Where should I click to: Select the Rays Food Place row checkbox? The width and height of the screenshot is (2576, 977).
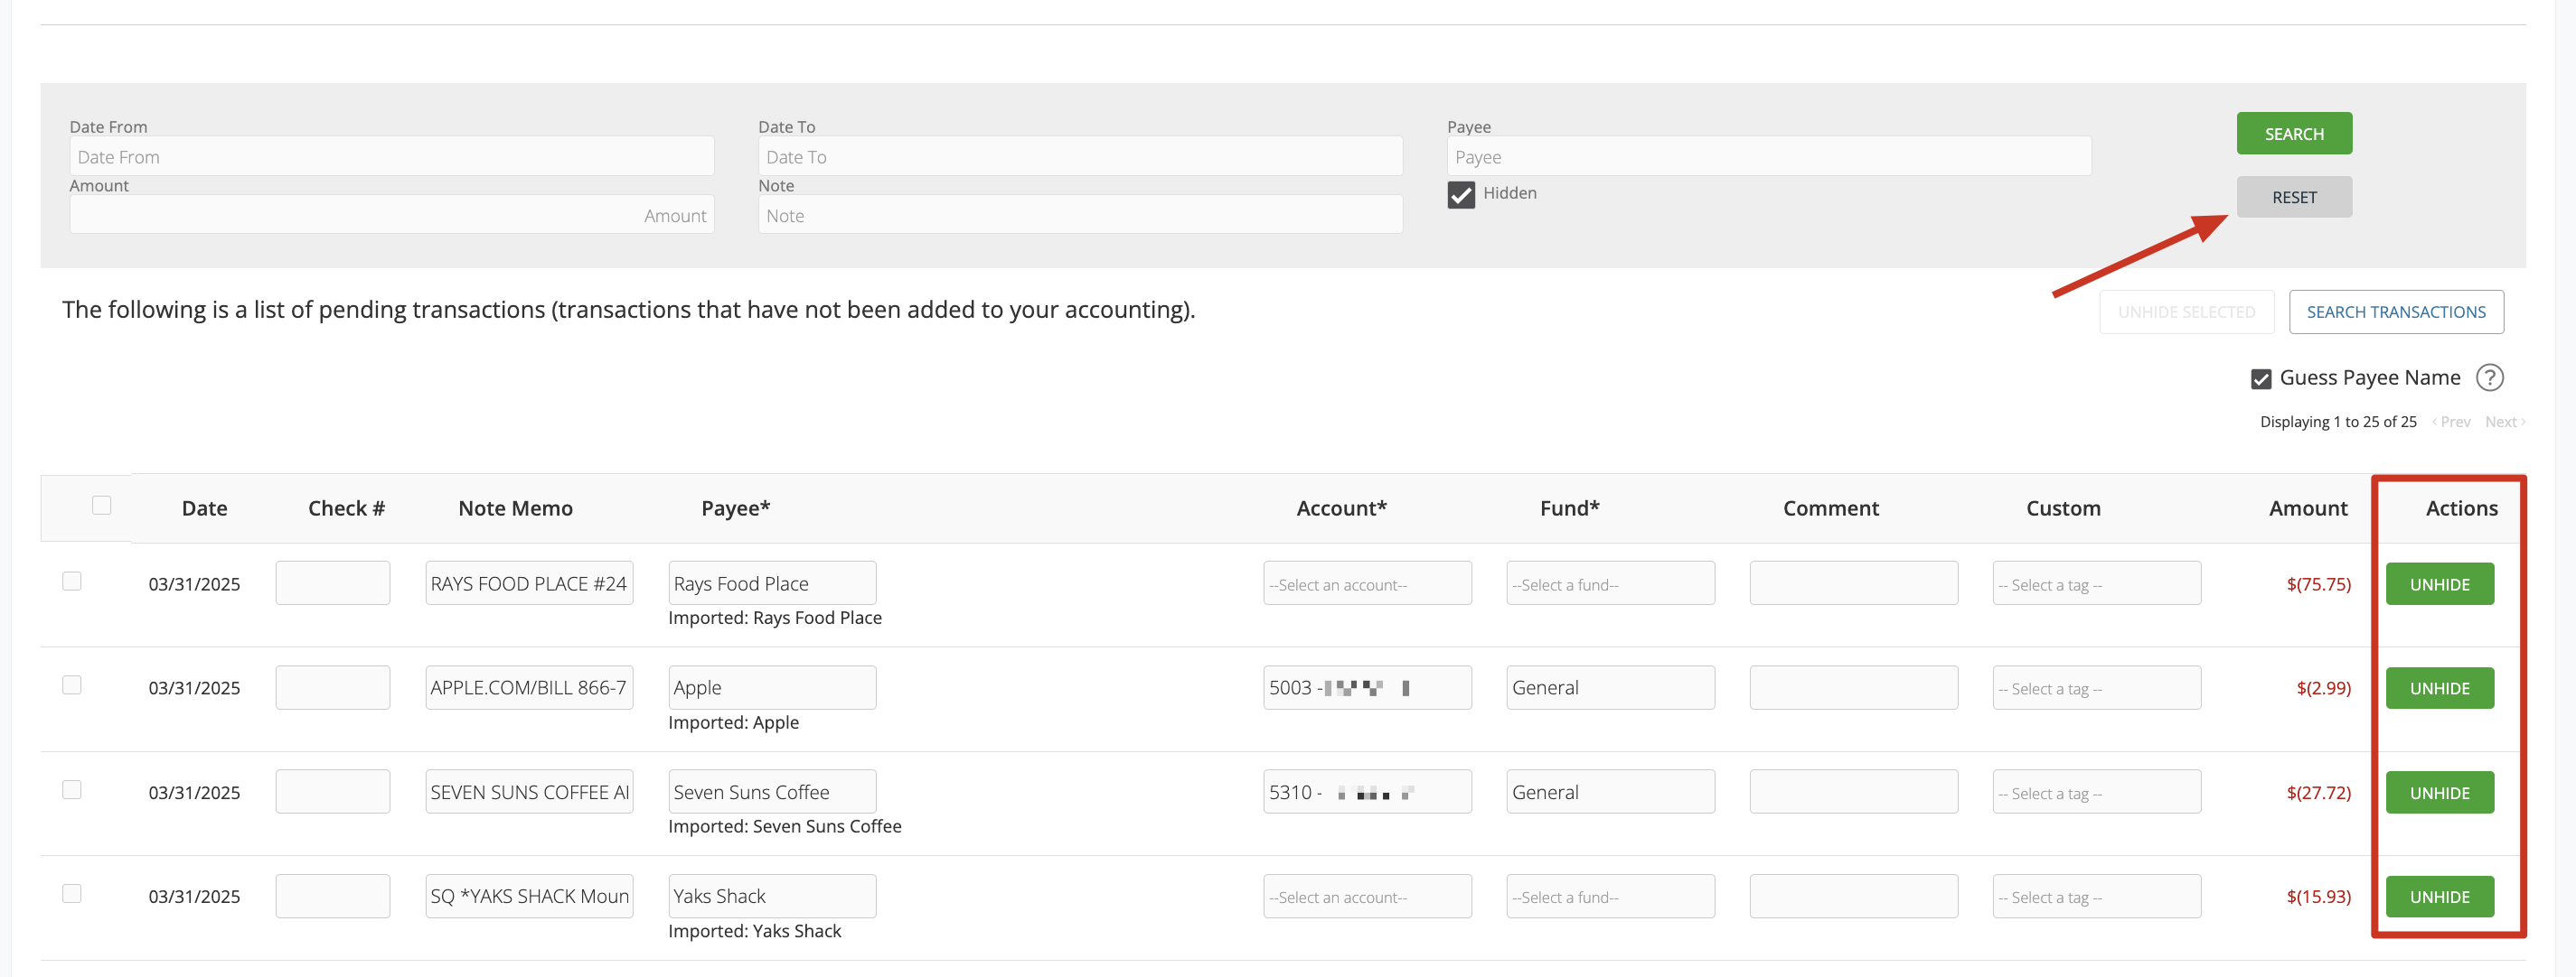coord(72,582)
